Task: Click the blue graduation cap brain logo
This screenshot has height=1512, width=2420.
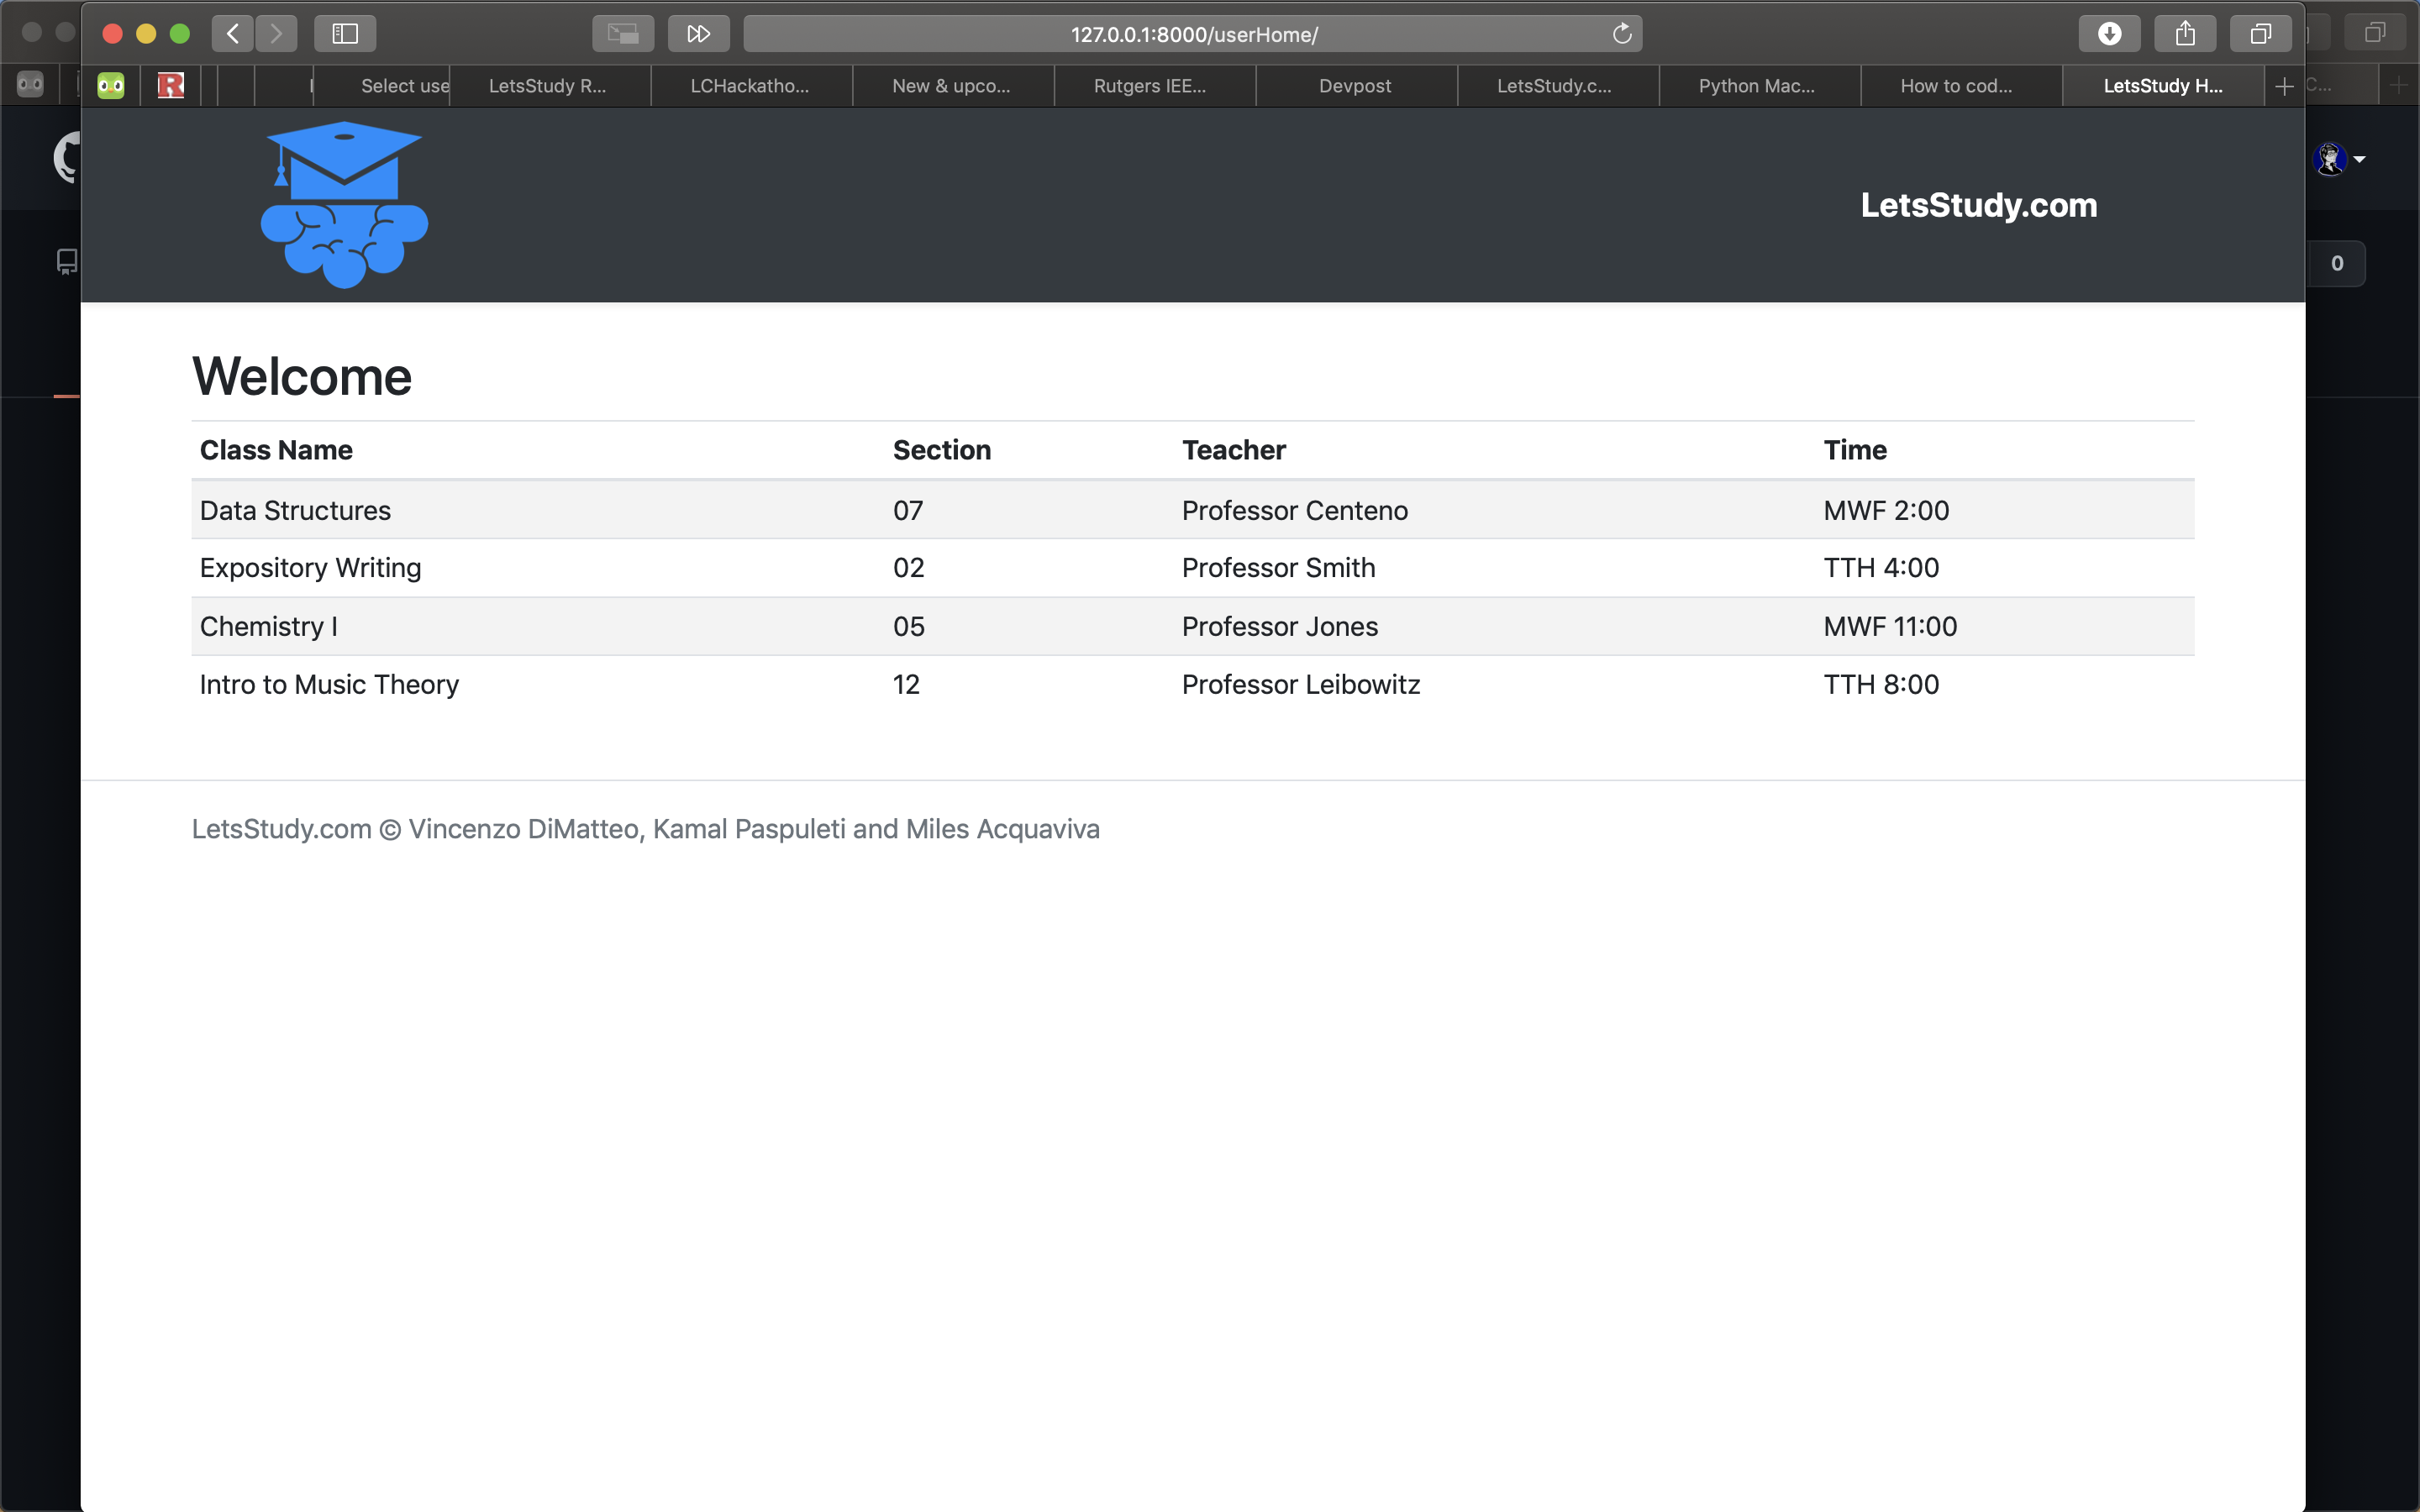Action: [x=345, y=205]
